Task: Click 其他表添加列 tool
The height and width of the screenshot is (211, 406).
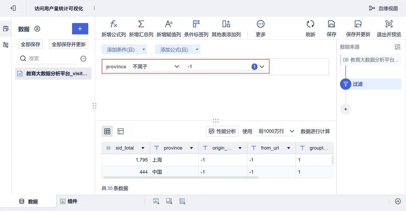Action: pyautogui.click(x=226, y=29)
